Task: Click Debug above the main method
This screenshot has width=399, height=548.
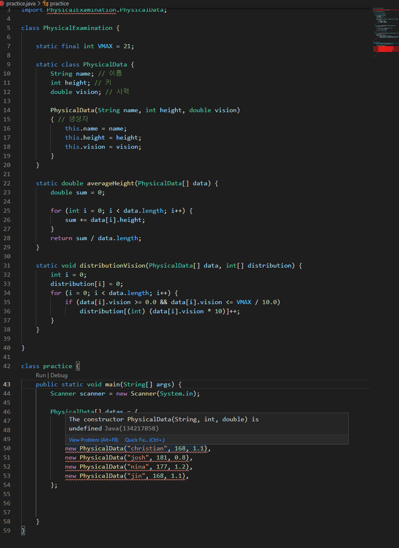Action: 59,375
